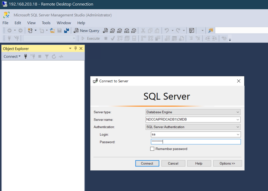Open the Edit menu

click(x=18, y=23)
